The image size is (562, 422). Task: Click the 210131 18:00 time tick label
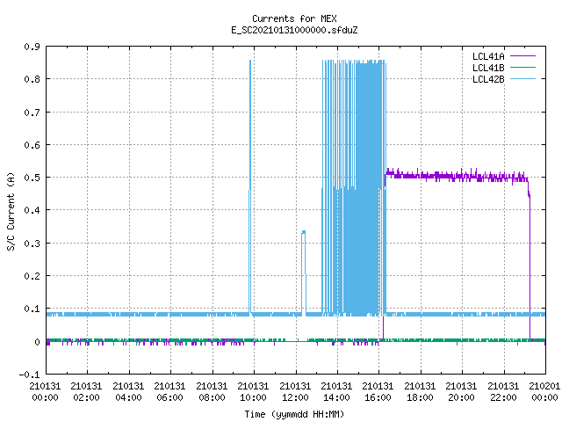click(420, 392)
